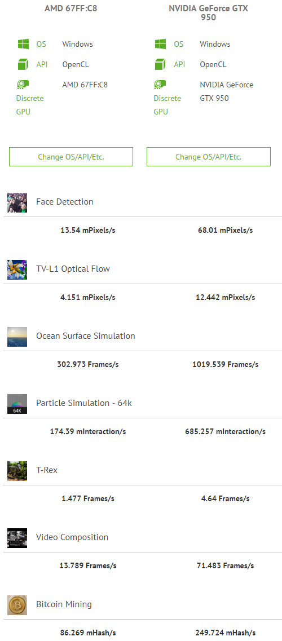Click the Ocean Surface Simulation icon
The width and height of the screenshot is (282, 641).
17,337
